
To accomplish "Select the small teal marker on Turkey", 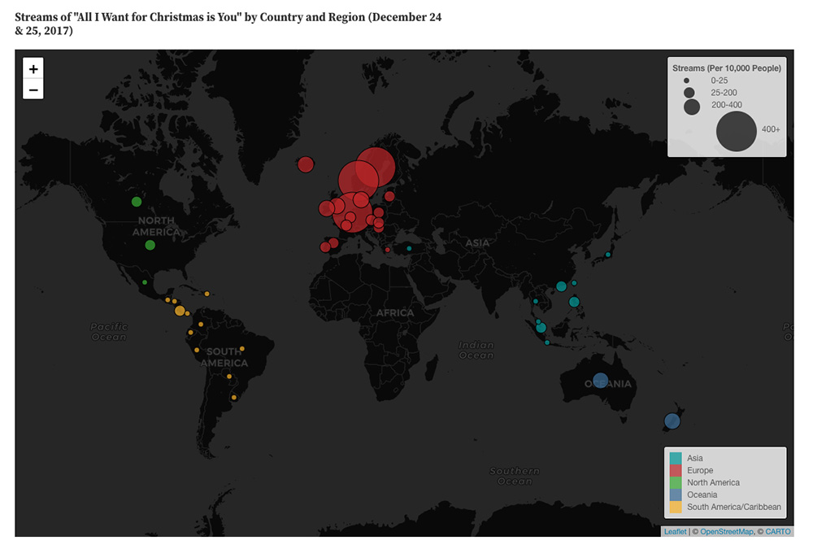I will [409, 248].
